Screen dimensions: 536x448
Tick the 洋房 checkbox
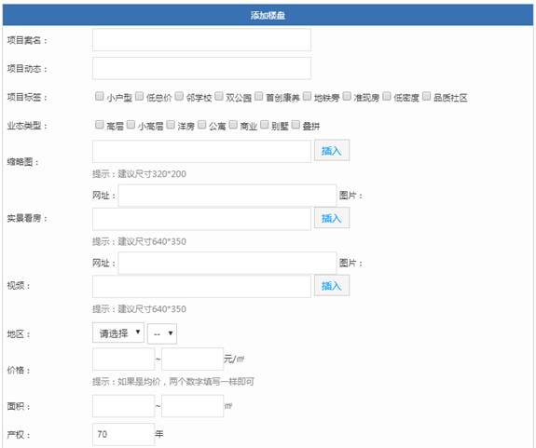pos(171,125)
